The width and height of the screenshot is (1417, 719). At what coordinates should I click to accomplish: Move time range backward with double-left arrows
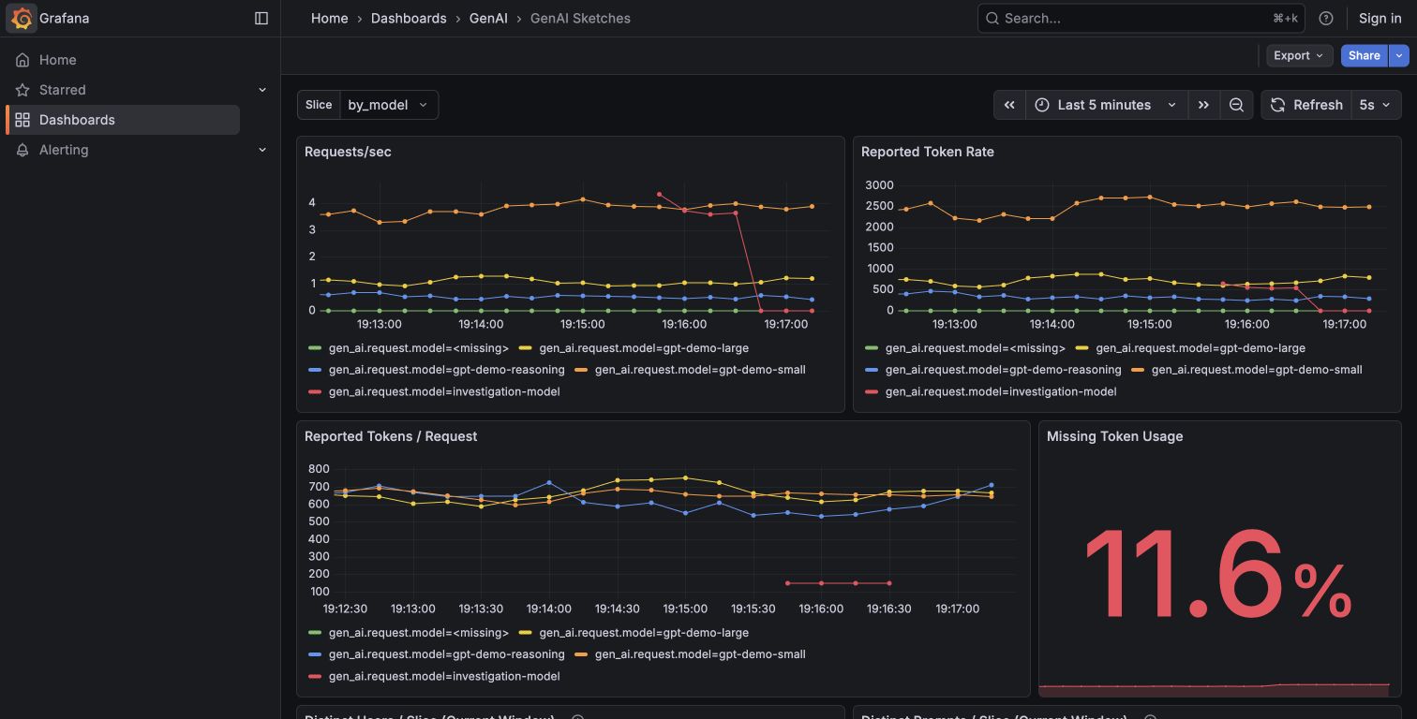[1009, 105]
